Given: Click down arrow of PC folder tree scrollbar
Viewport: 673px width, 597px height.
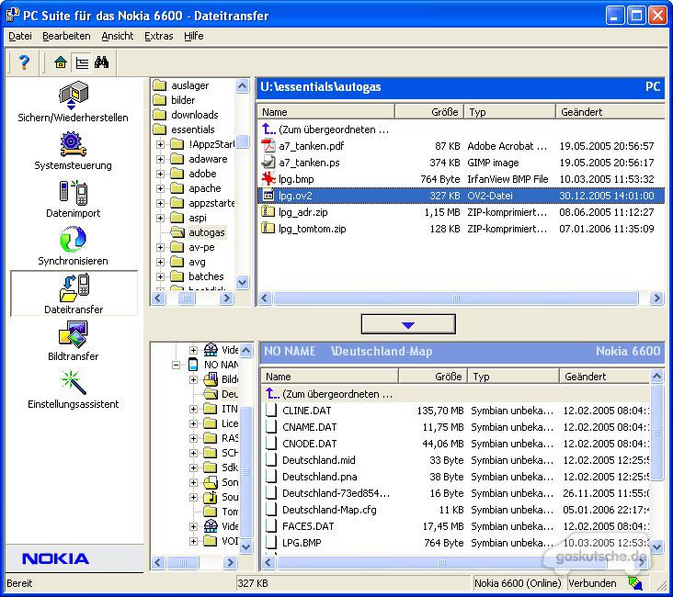Looking at the screenshot, I should pos(243,282).
